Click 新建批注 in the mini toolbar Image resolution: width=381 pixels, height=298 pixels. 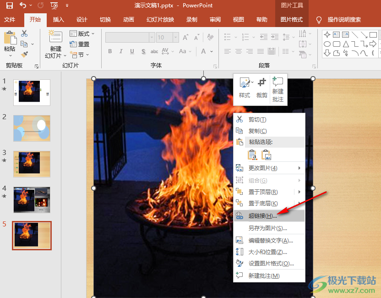(278, 89)
